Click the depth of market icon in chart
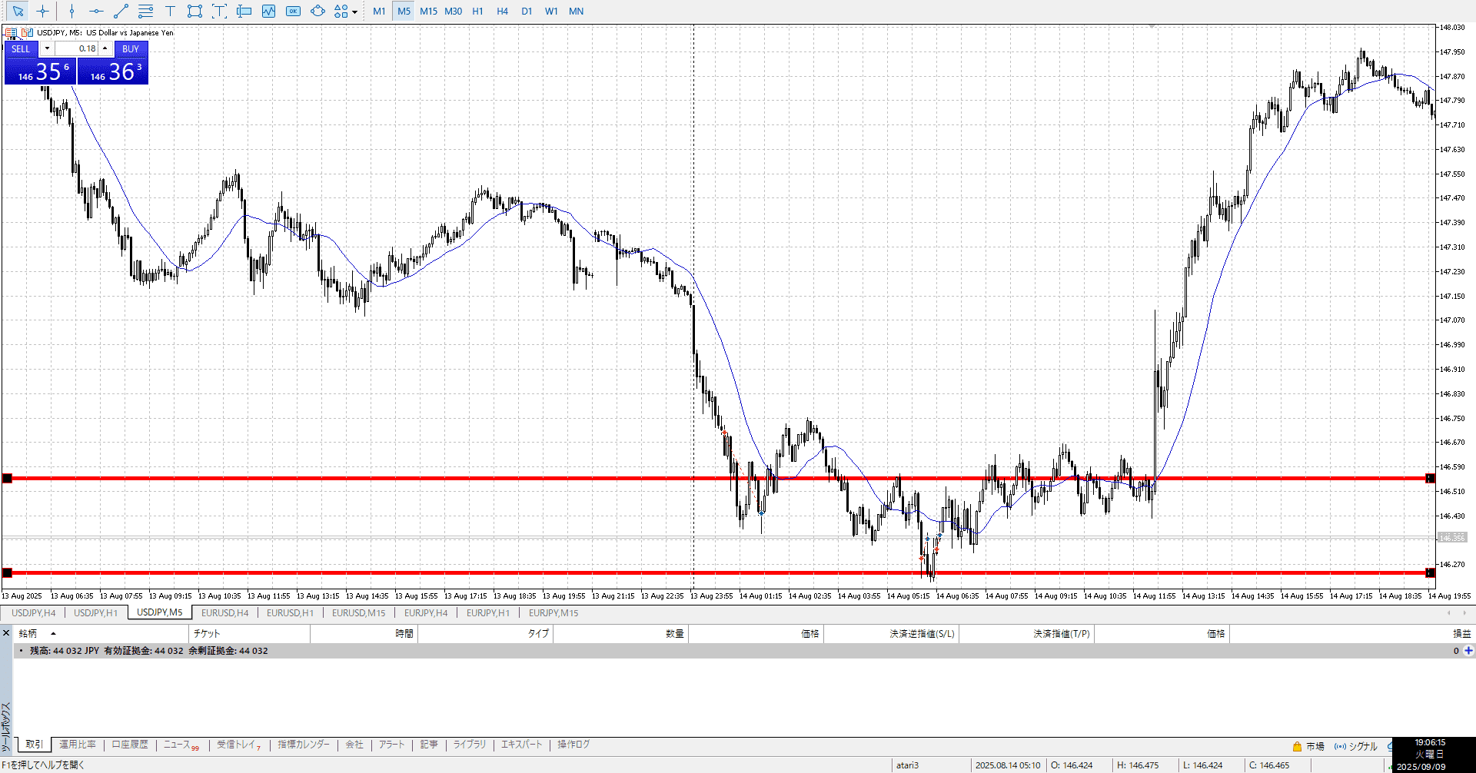Viewport: 1476px width, 773px height. click(x=11, y=33)
